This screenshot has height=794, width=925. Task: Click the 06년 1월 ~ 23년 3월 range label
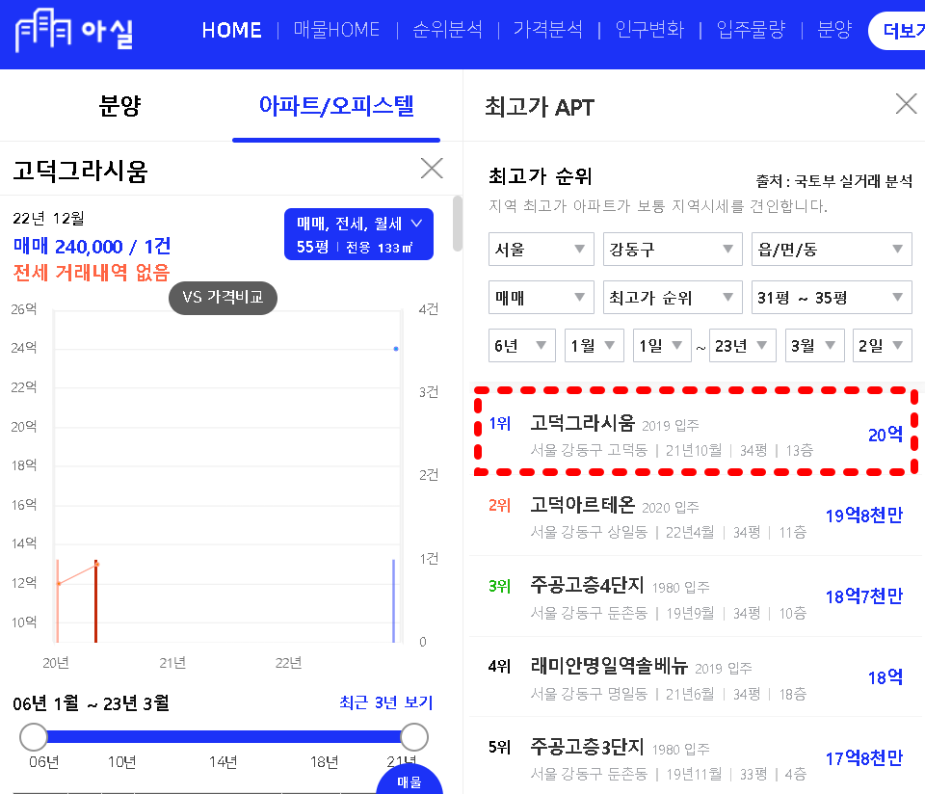click(x=91, y=703)
